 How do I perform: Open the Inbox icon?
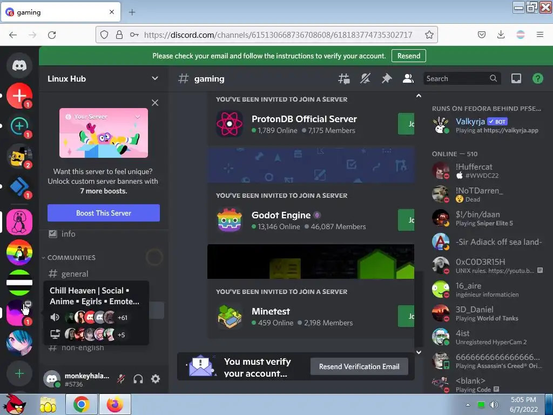tap(516, 78)
